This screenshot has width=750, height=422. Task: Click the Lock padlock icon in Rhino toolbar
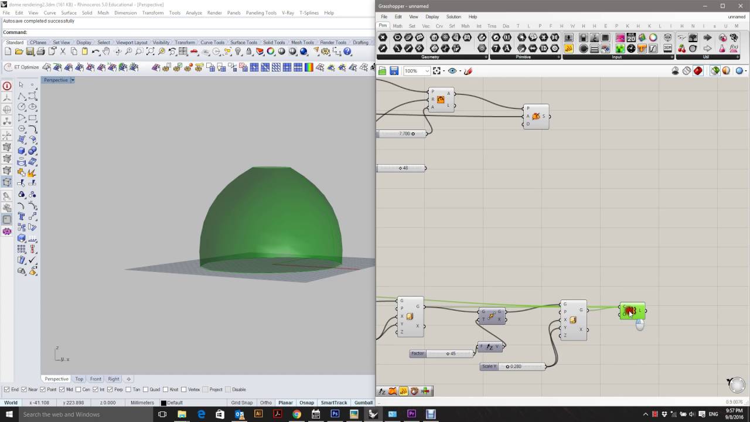(249, 52)
